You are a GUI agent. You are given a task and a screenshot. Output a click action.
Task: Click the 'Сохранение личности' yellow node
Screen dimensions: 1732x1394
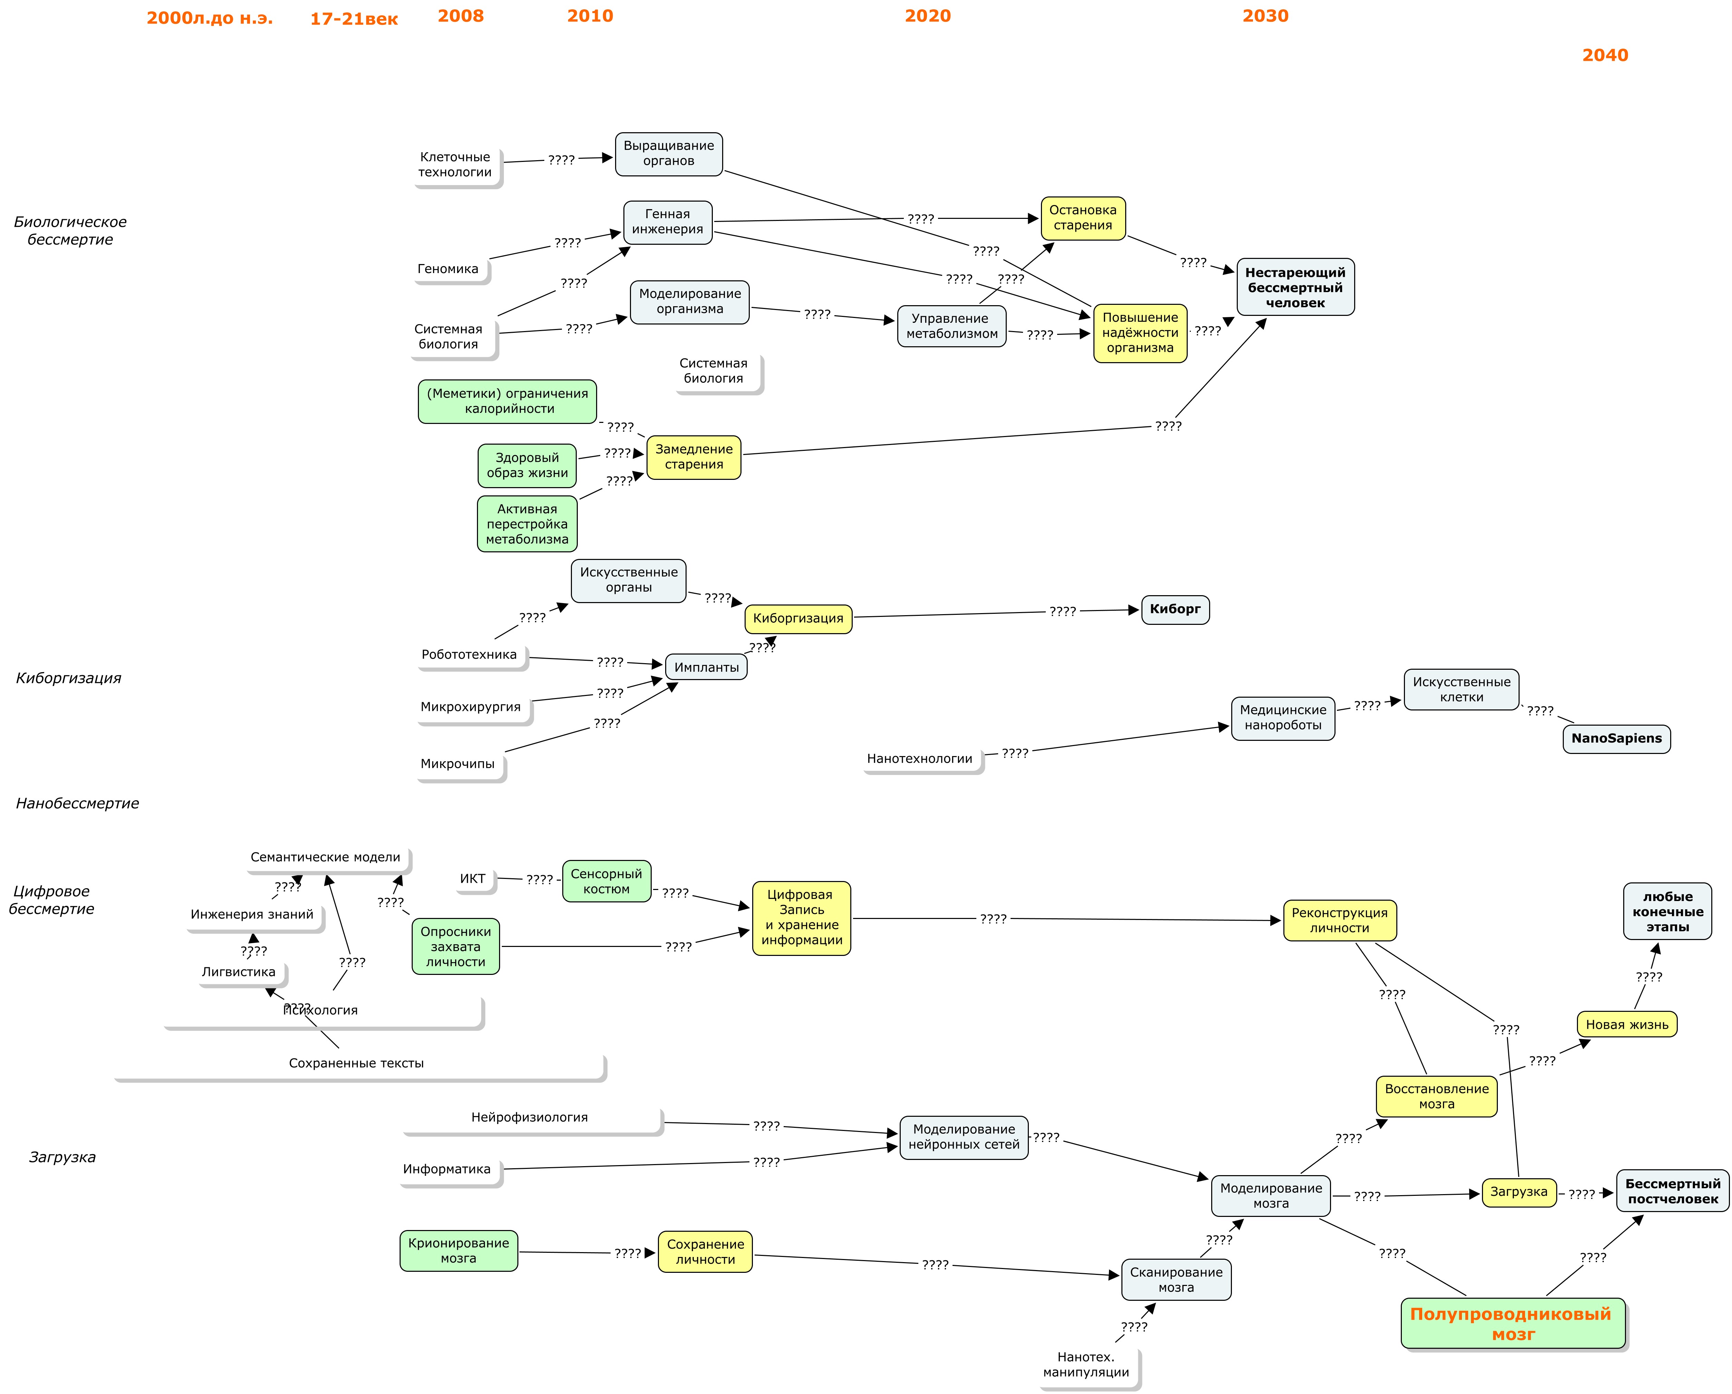pyautogui.click(x=705, y=1252)
